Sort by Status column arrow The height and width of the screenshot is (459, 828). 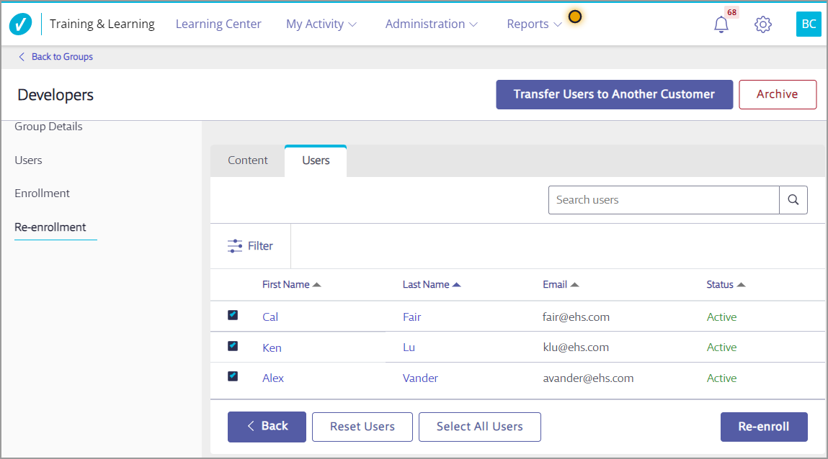tap(741, 285)
